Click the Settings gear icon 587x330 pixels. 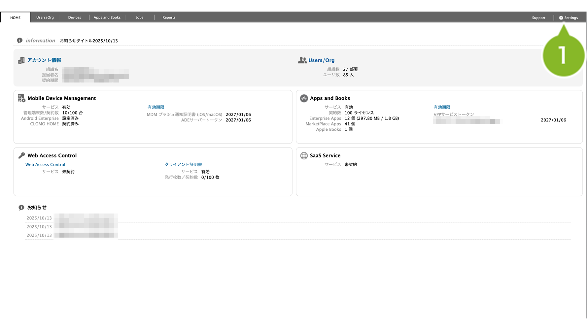pyautogui.click(x=561, y=18)
